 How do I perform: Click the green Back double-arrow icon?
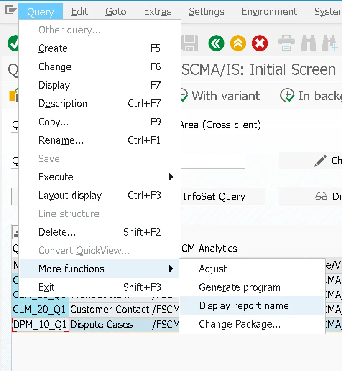(216, 43)
